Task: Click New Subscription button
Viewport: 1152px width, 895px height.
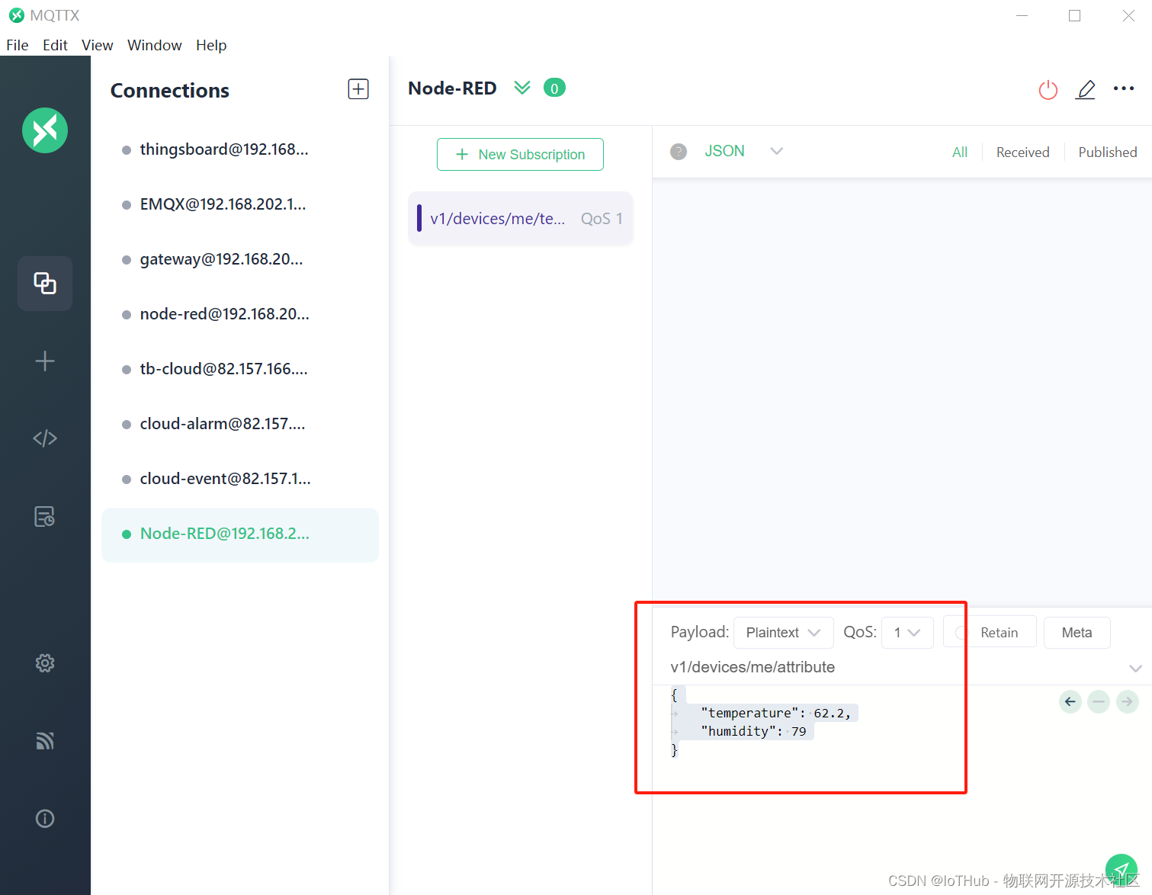Action: click(x=520, y=155)
